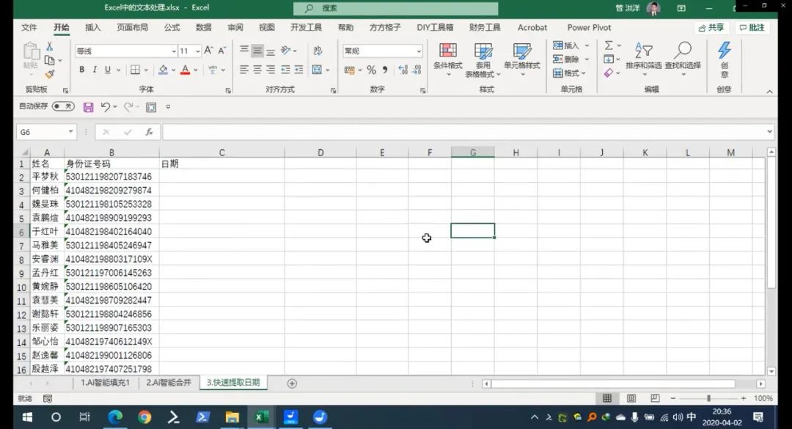Click the AutoSum sigma icon
Image resolution: width=792 pixels, height=429 pixels.
click(x=609, y=45)
